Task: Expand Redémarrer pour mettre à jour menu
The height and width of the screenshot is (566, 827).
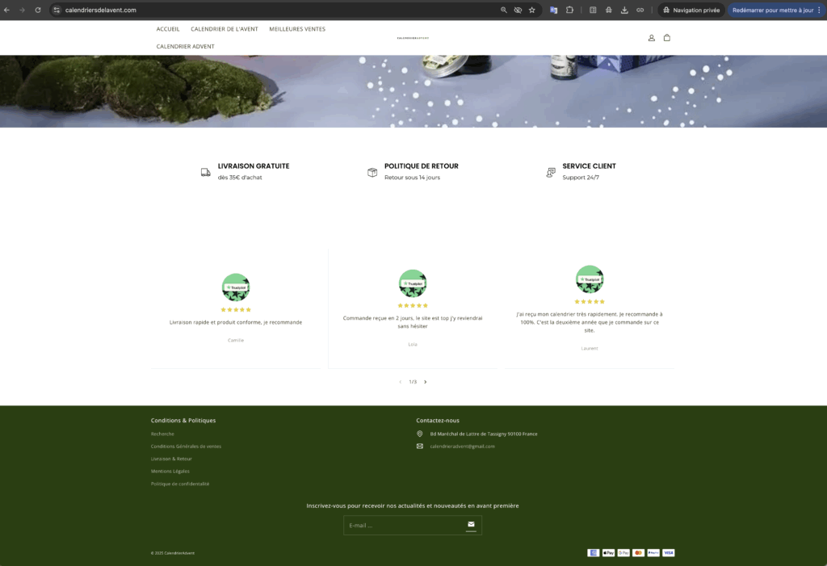Action: pyautogui.click(x=820, y=10)
